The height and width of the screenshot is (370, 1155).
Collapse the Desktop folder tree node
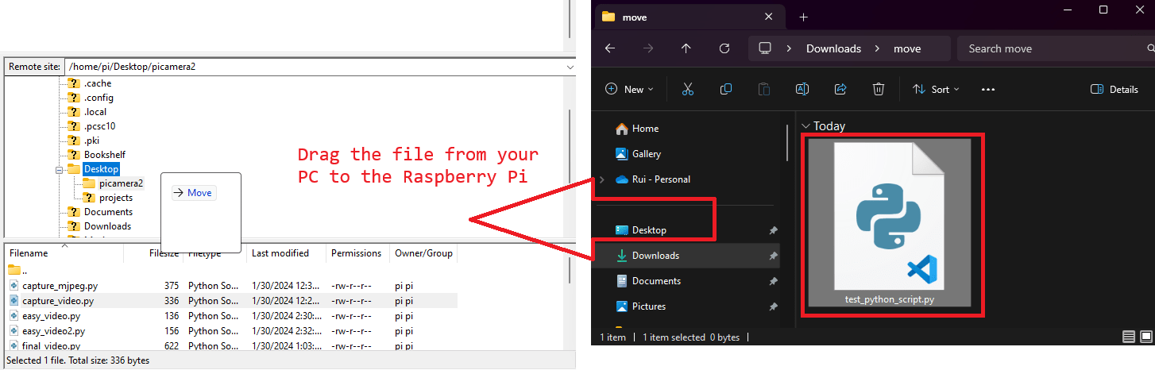pyautogui.click(x=59, y=169)
